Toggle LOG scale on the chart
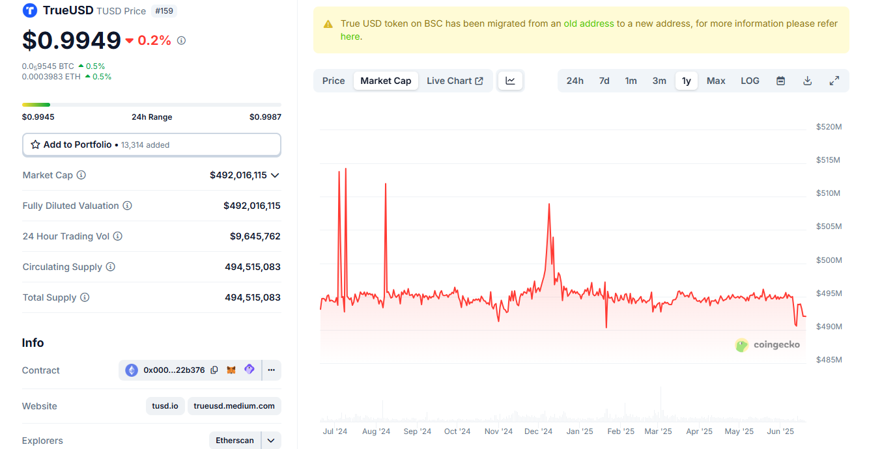Image resolution: width=882 pixels, height=449 pixels. coord(750,80)
